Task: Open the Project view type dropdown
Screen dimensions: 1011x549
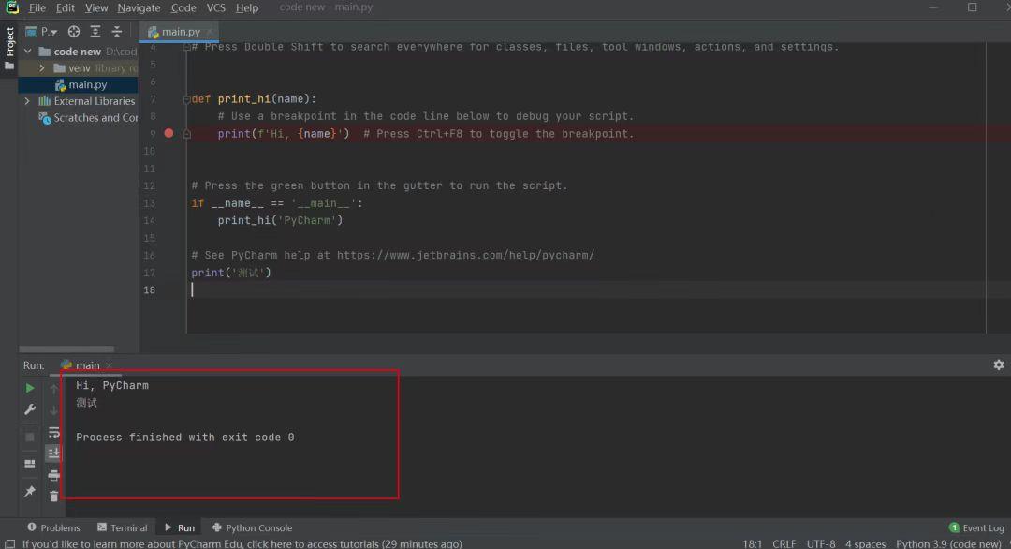Action: pyautogui.click(x=41, y=32)
